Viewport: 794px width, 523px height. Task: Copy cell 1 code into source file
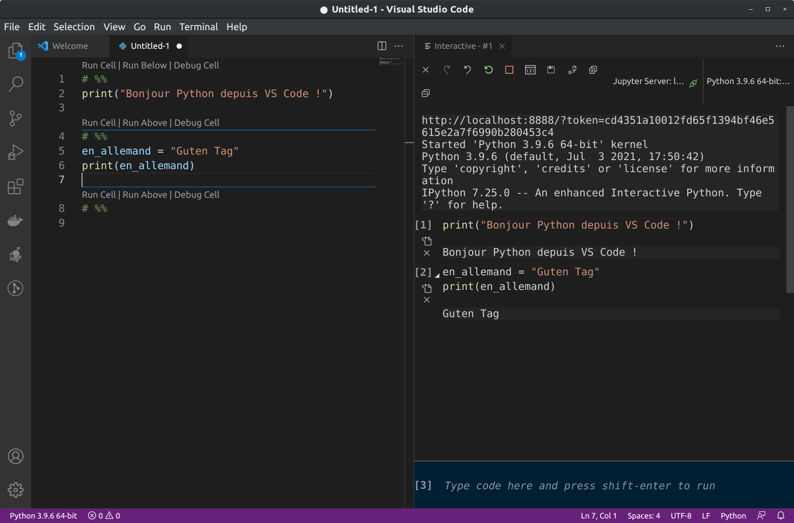(427, 241)
